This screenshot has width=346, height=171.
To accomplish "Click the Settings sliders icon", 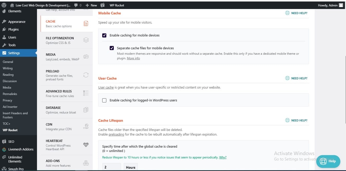I will point(4,53).
